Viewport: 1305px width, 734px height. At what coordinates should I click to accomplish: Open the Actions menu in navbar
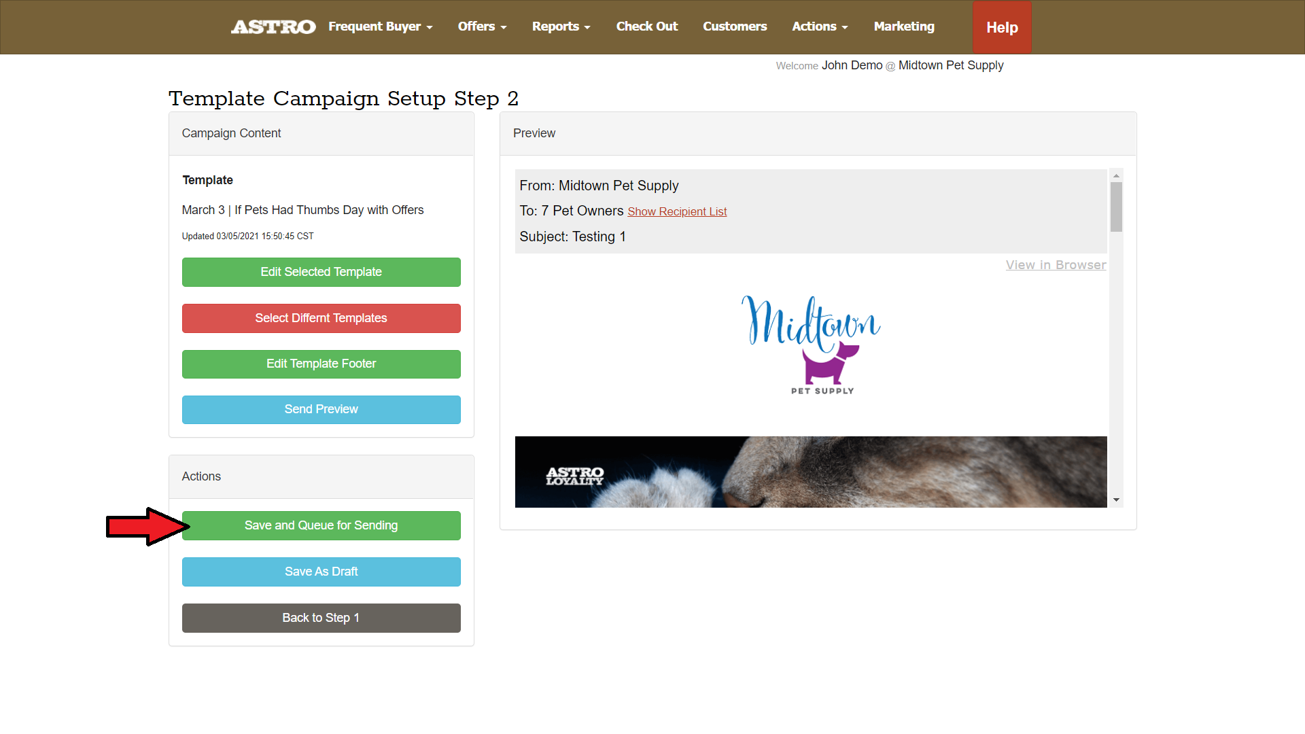(x=819, y=27)
